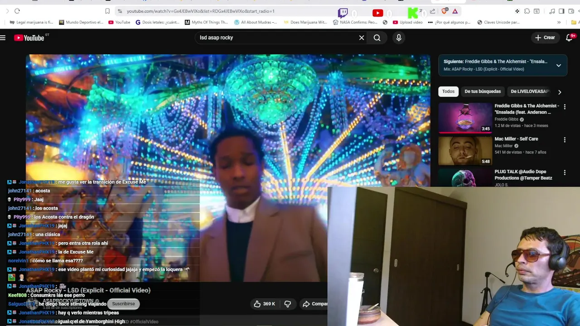This screenshot has width=580, height=326.
Task: Open the 'Myths Of Things Th...' bookmark
Action: tap(206, 22)
